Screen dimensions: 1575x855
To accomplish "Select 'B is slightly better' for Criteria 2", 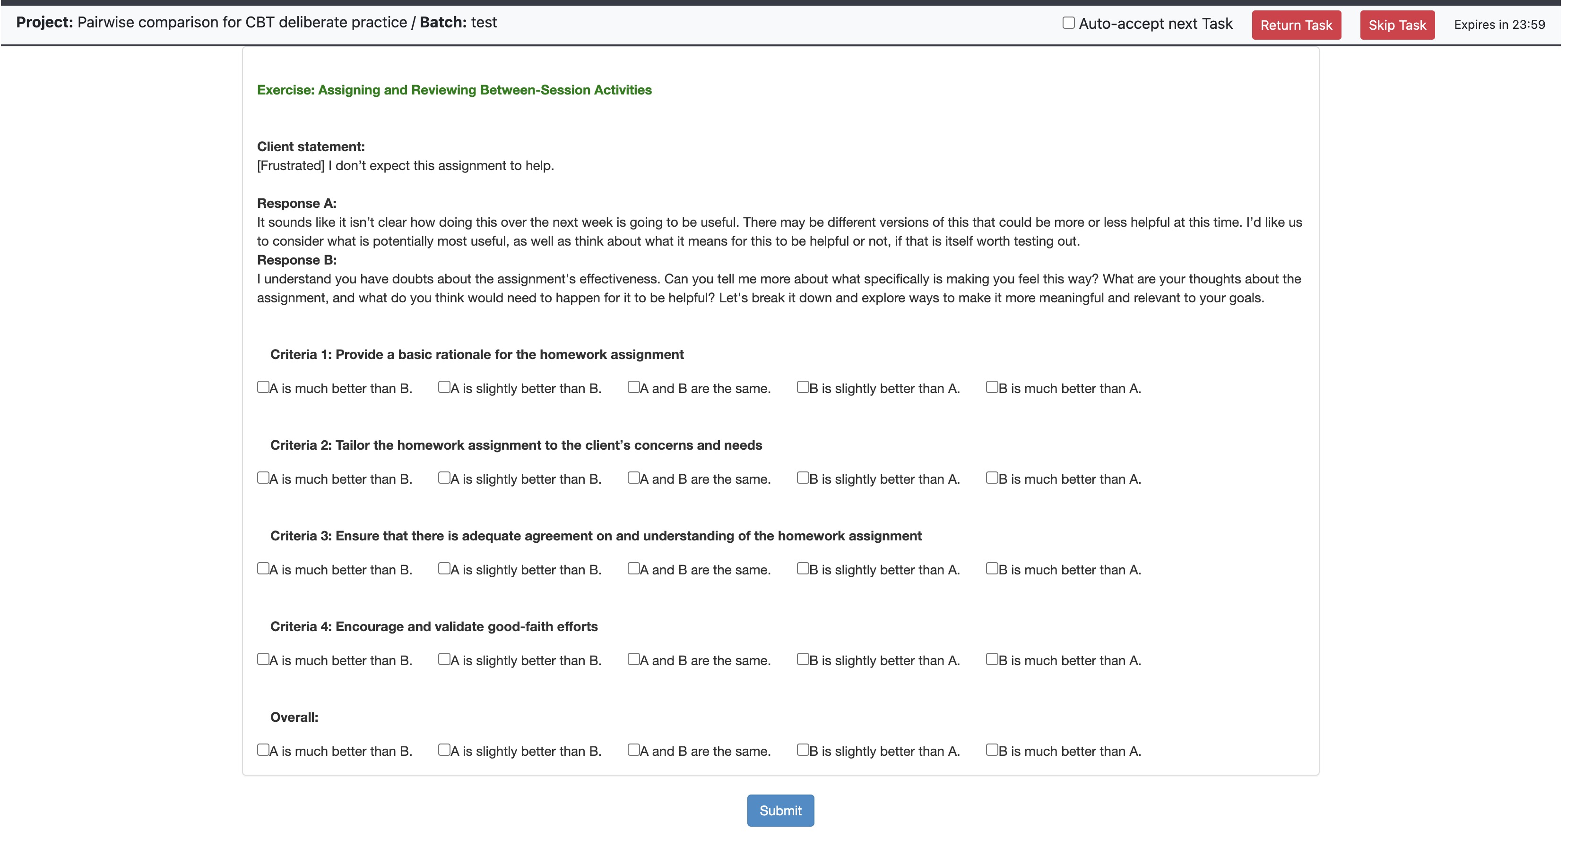I will (x=803, y=478).
